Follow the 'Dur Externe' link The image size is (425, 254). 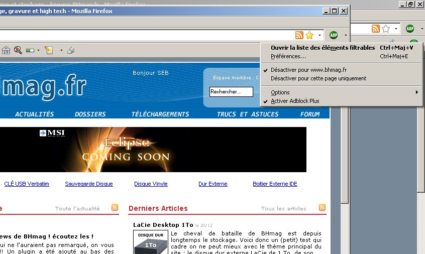(x=213, y=184)
